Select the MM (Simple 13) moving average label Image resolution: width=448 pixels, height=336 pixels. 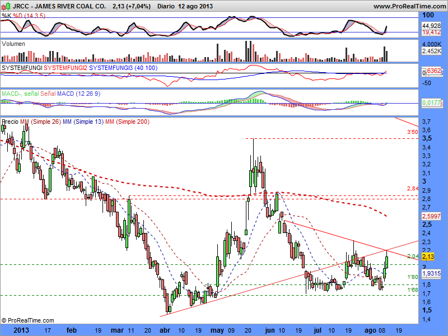pos(83,122)
